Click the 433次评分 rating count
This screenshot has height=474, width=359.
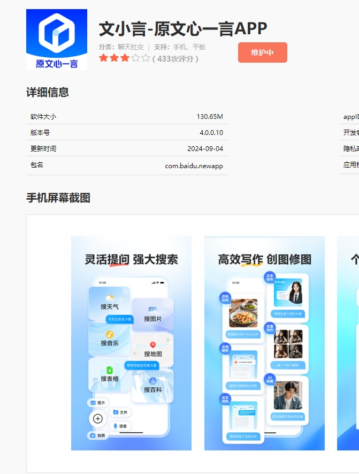[x=175, y=58]
